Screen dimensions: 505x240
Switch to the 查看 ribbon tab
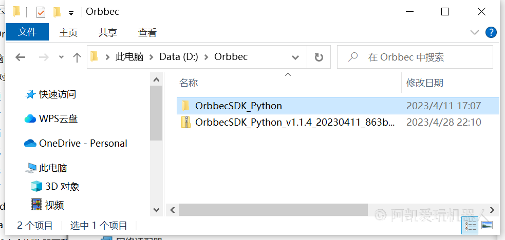pos(147,32)
